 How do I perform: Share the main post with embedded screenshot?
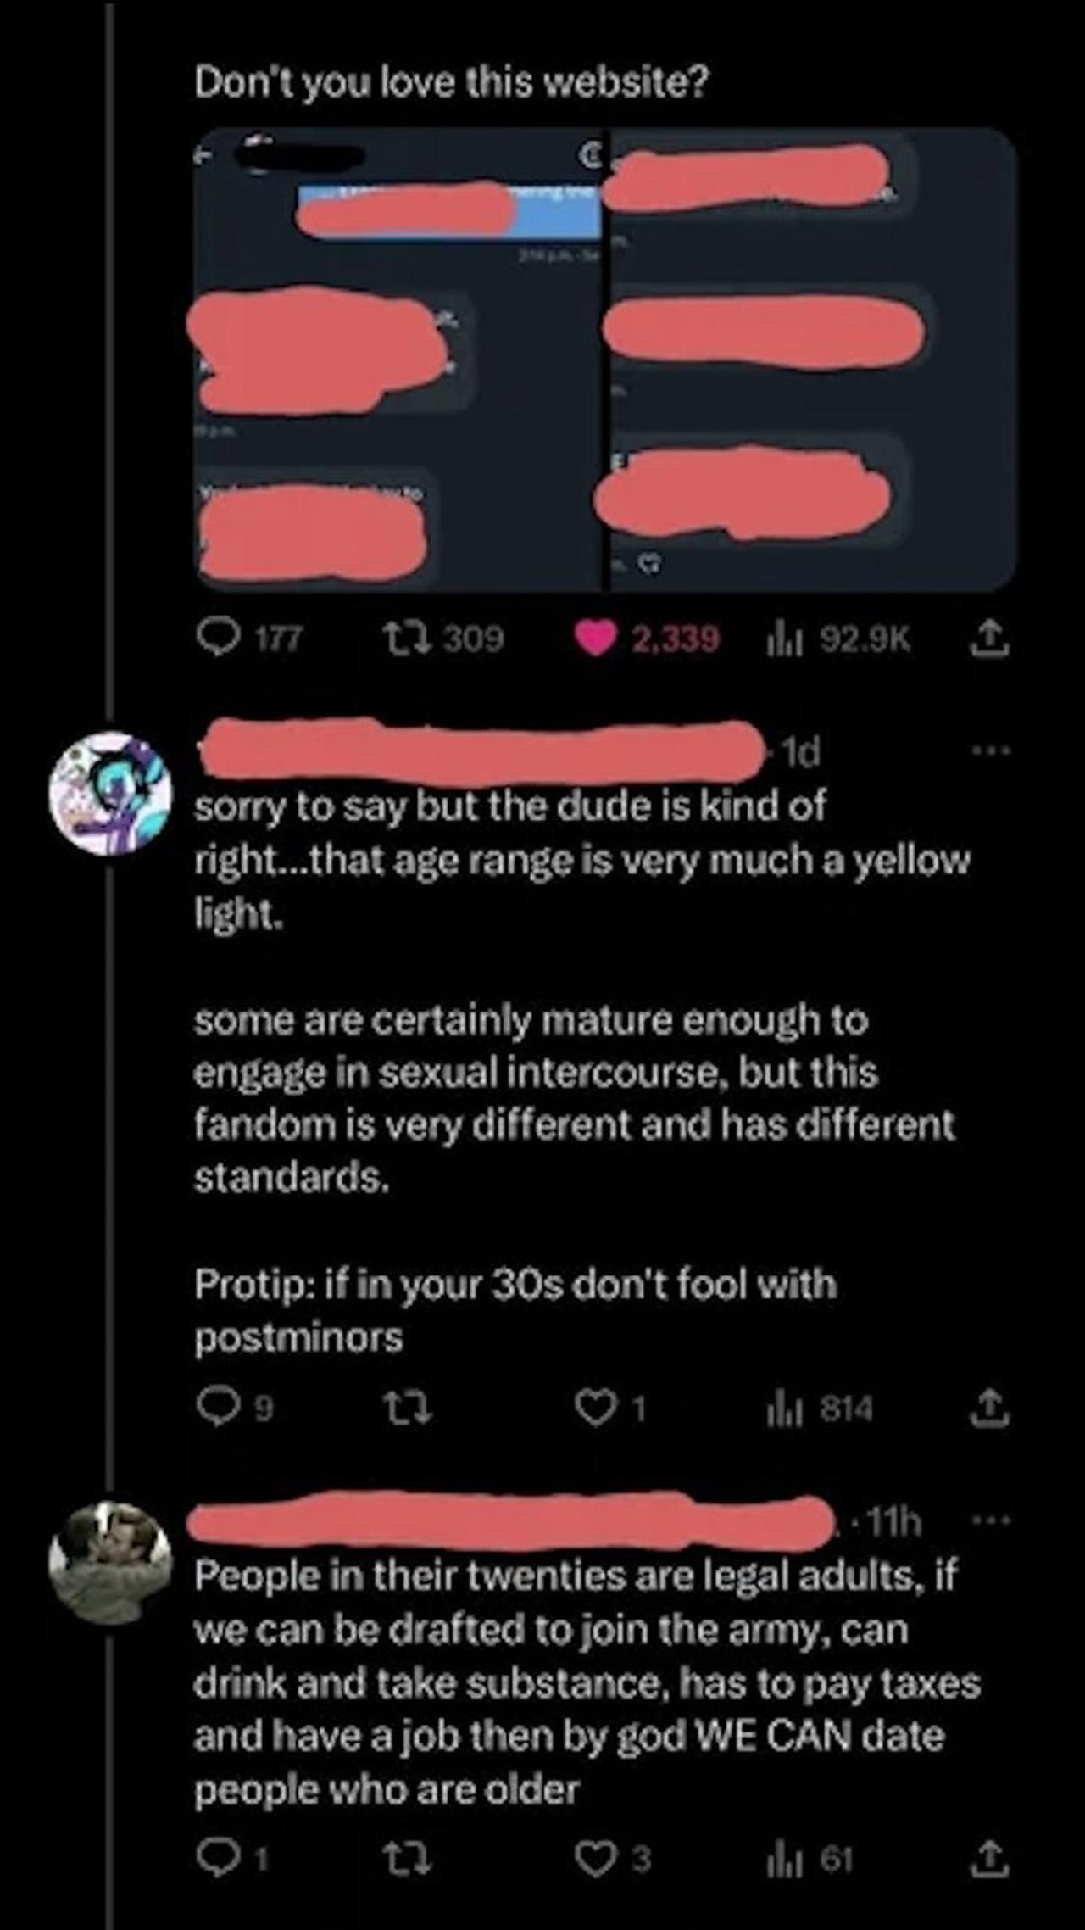pos(990,639)
